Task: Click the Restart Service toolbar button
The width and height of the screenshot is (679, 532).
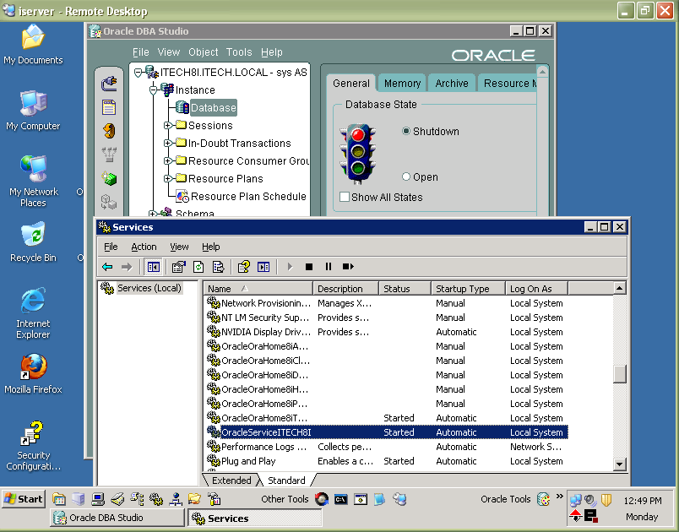Action: click(348, 267)
